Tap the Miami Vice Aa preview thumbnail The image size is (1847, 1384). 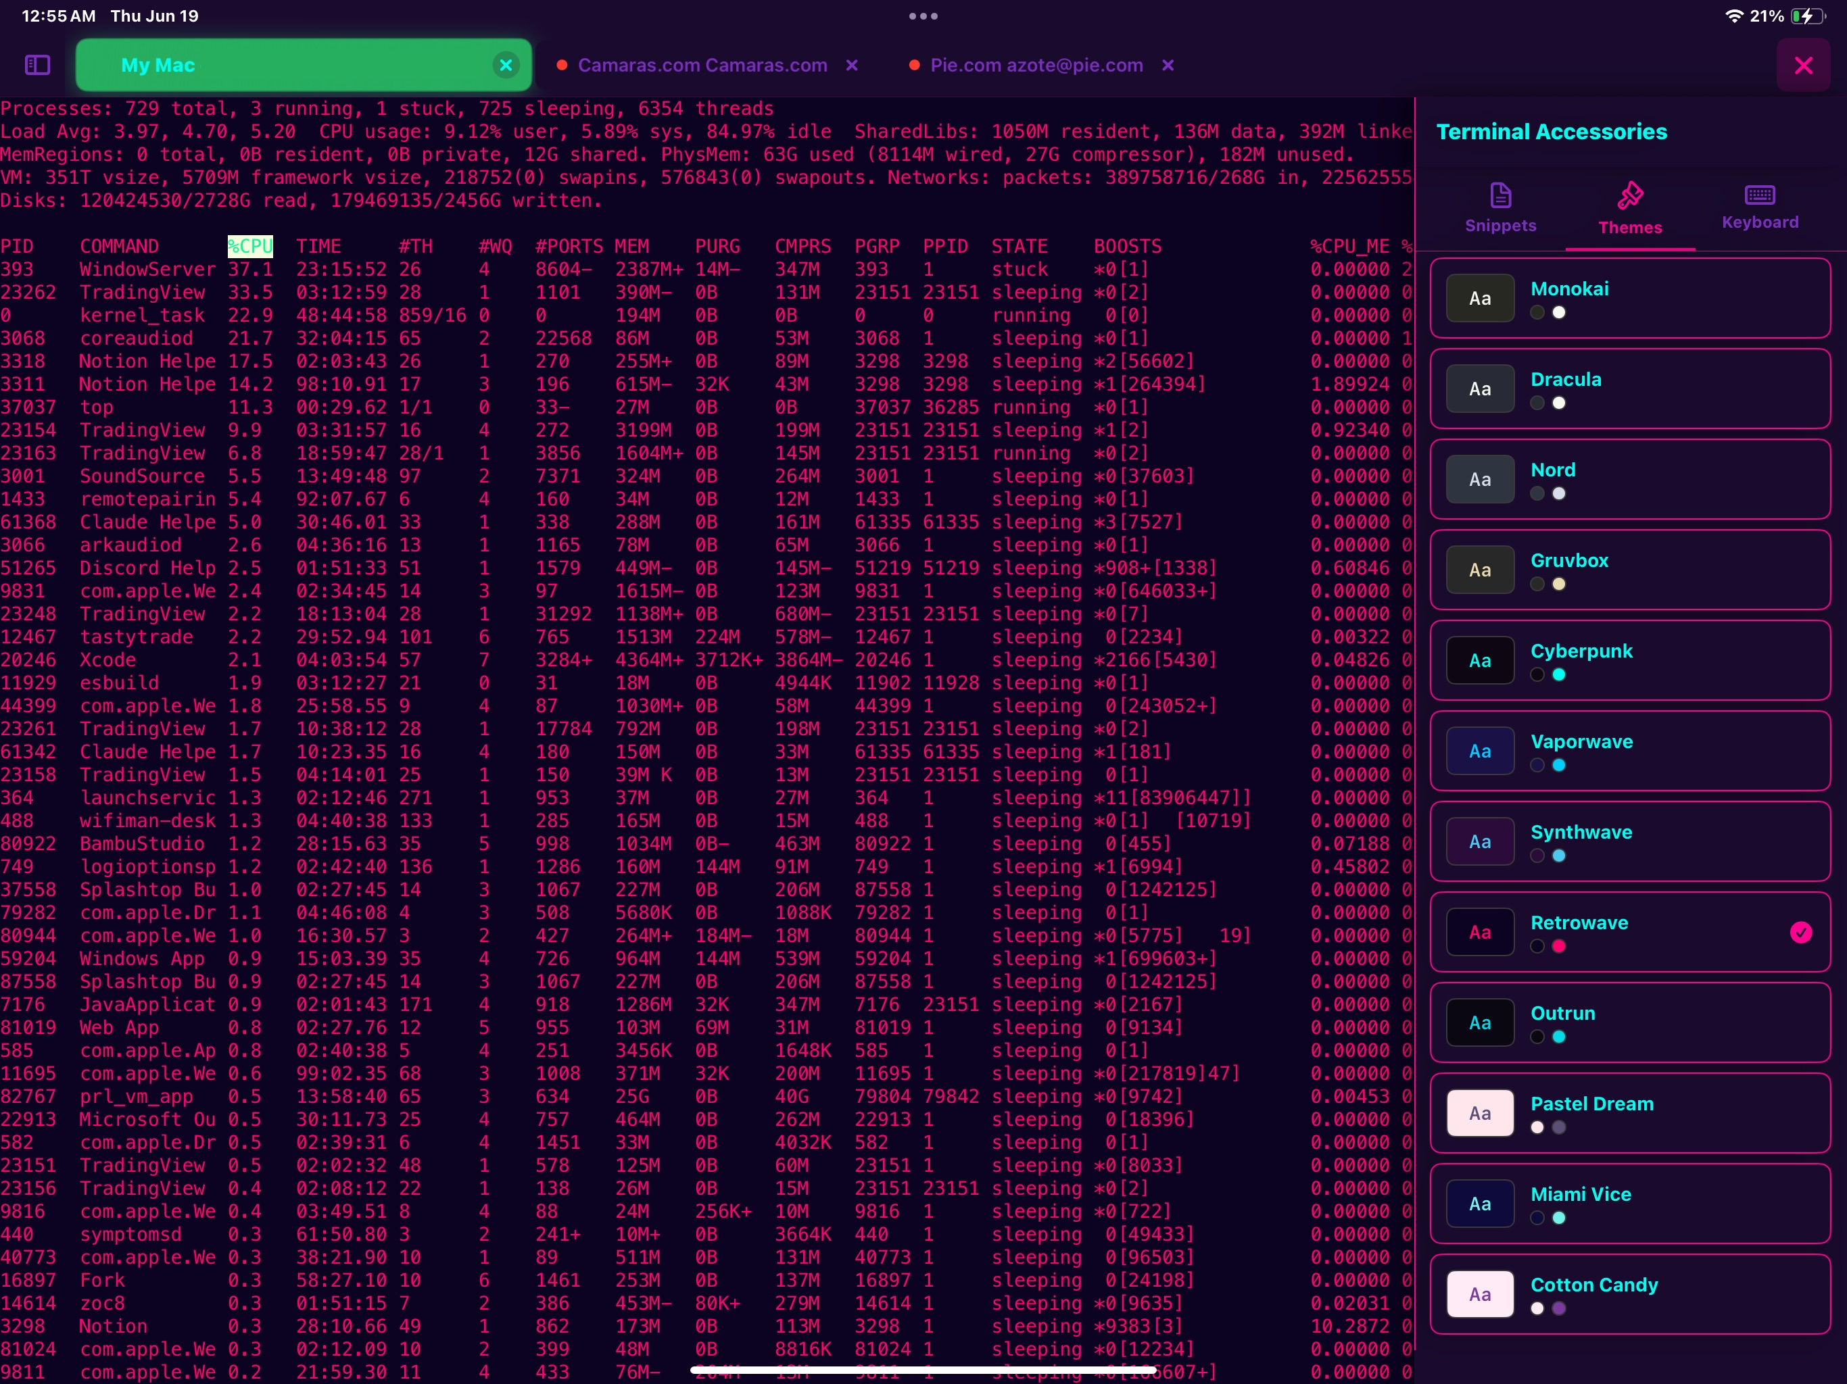coord(1480,1204)
